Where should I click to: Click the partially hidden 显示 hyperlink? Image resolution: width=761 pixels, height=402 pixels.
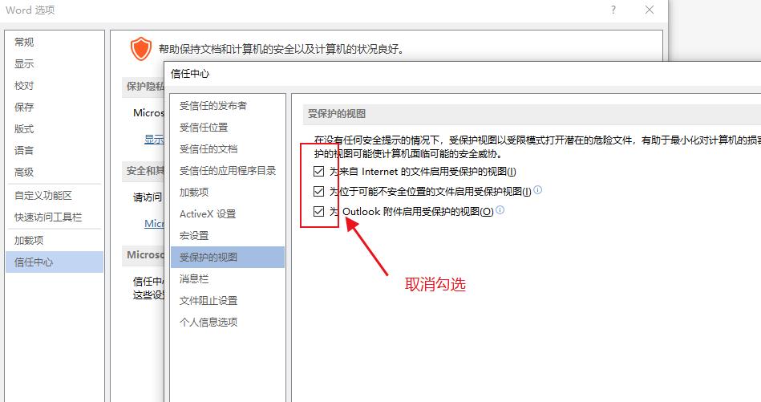[x=154, y=139]
